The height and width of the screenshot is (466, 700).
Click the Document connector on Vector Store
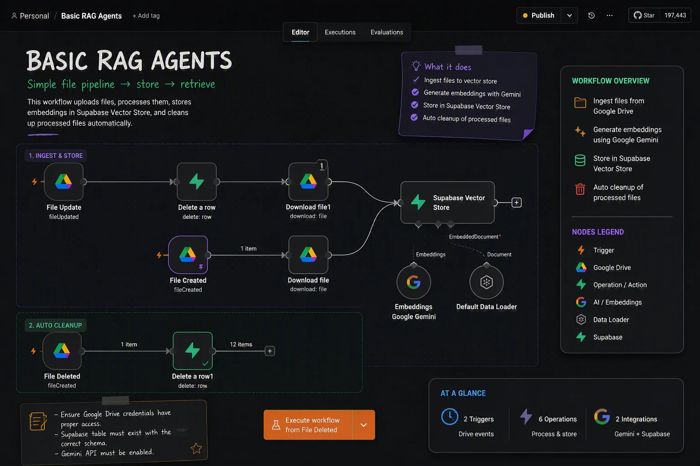coord(451,224)
